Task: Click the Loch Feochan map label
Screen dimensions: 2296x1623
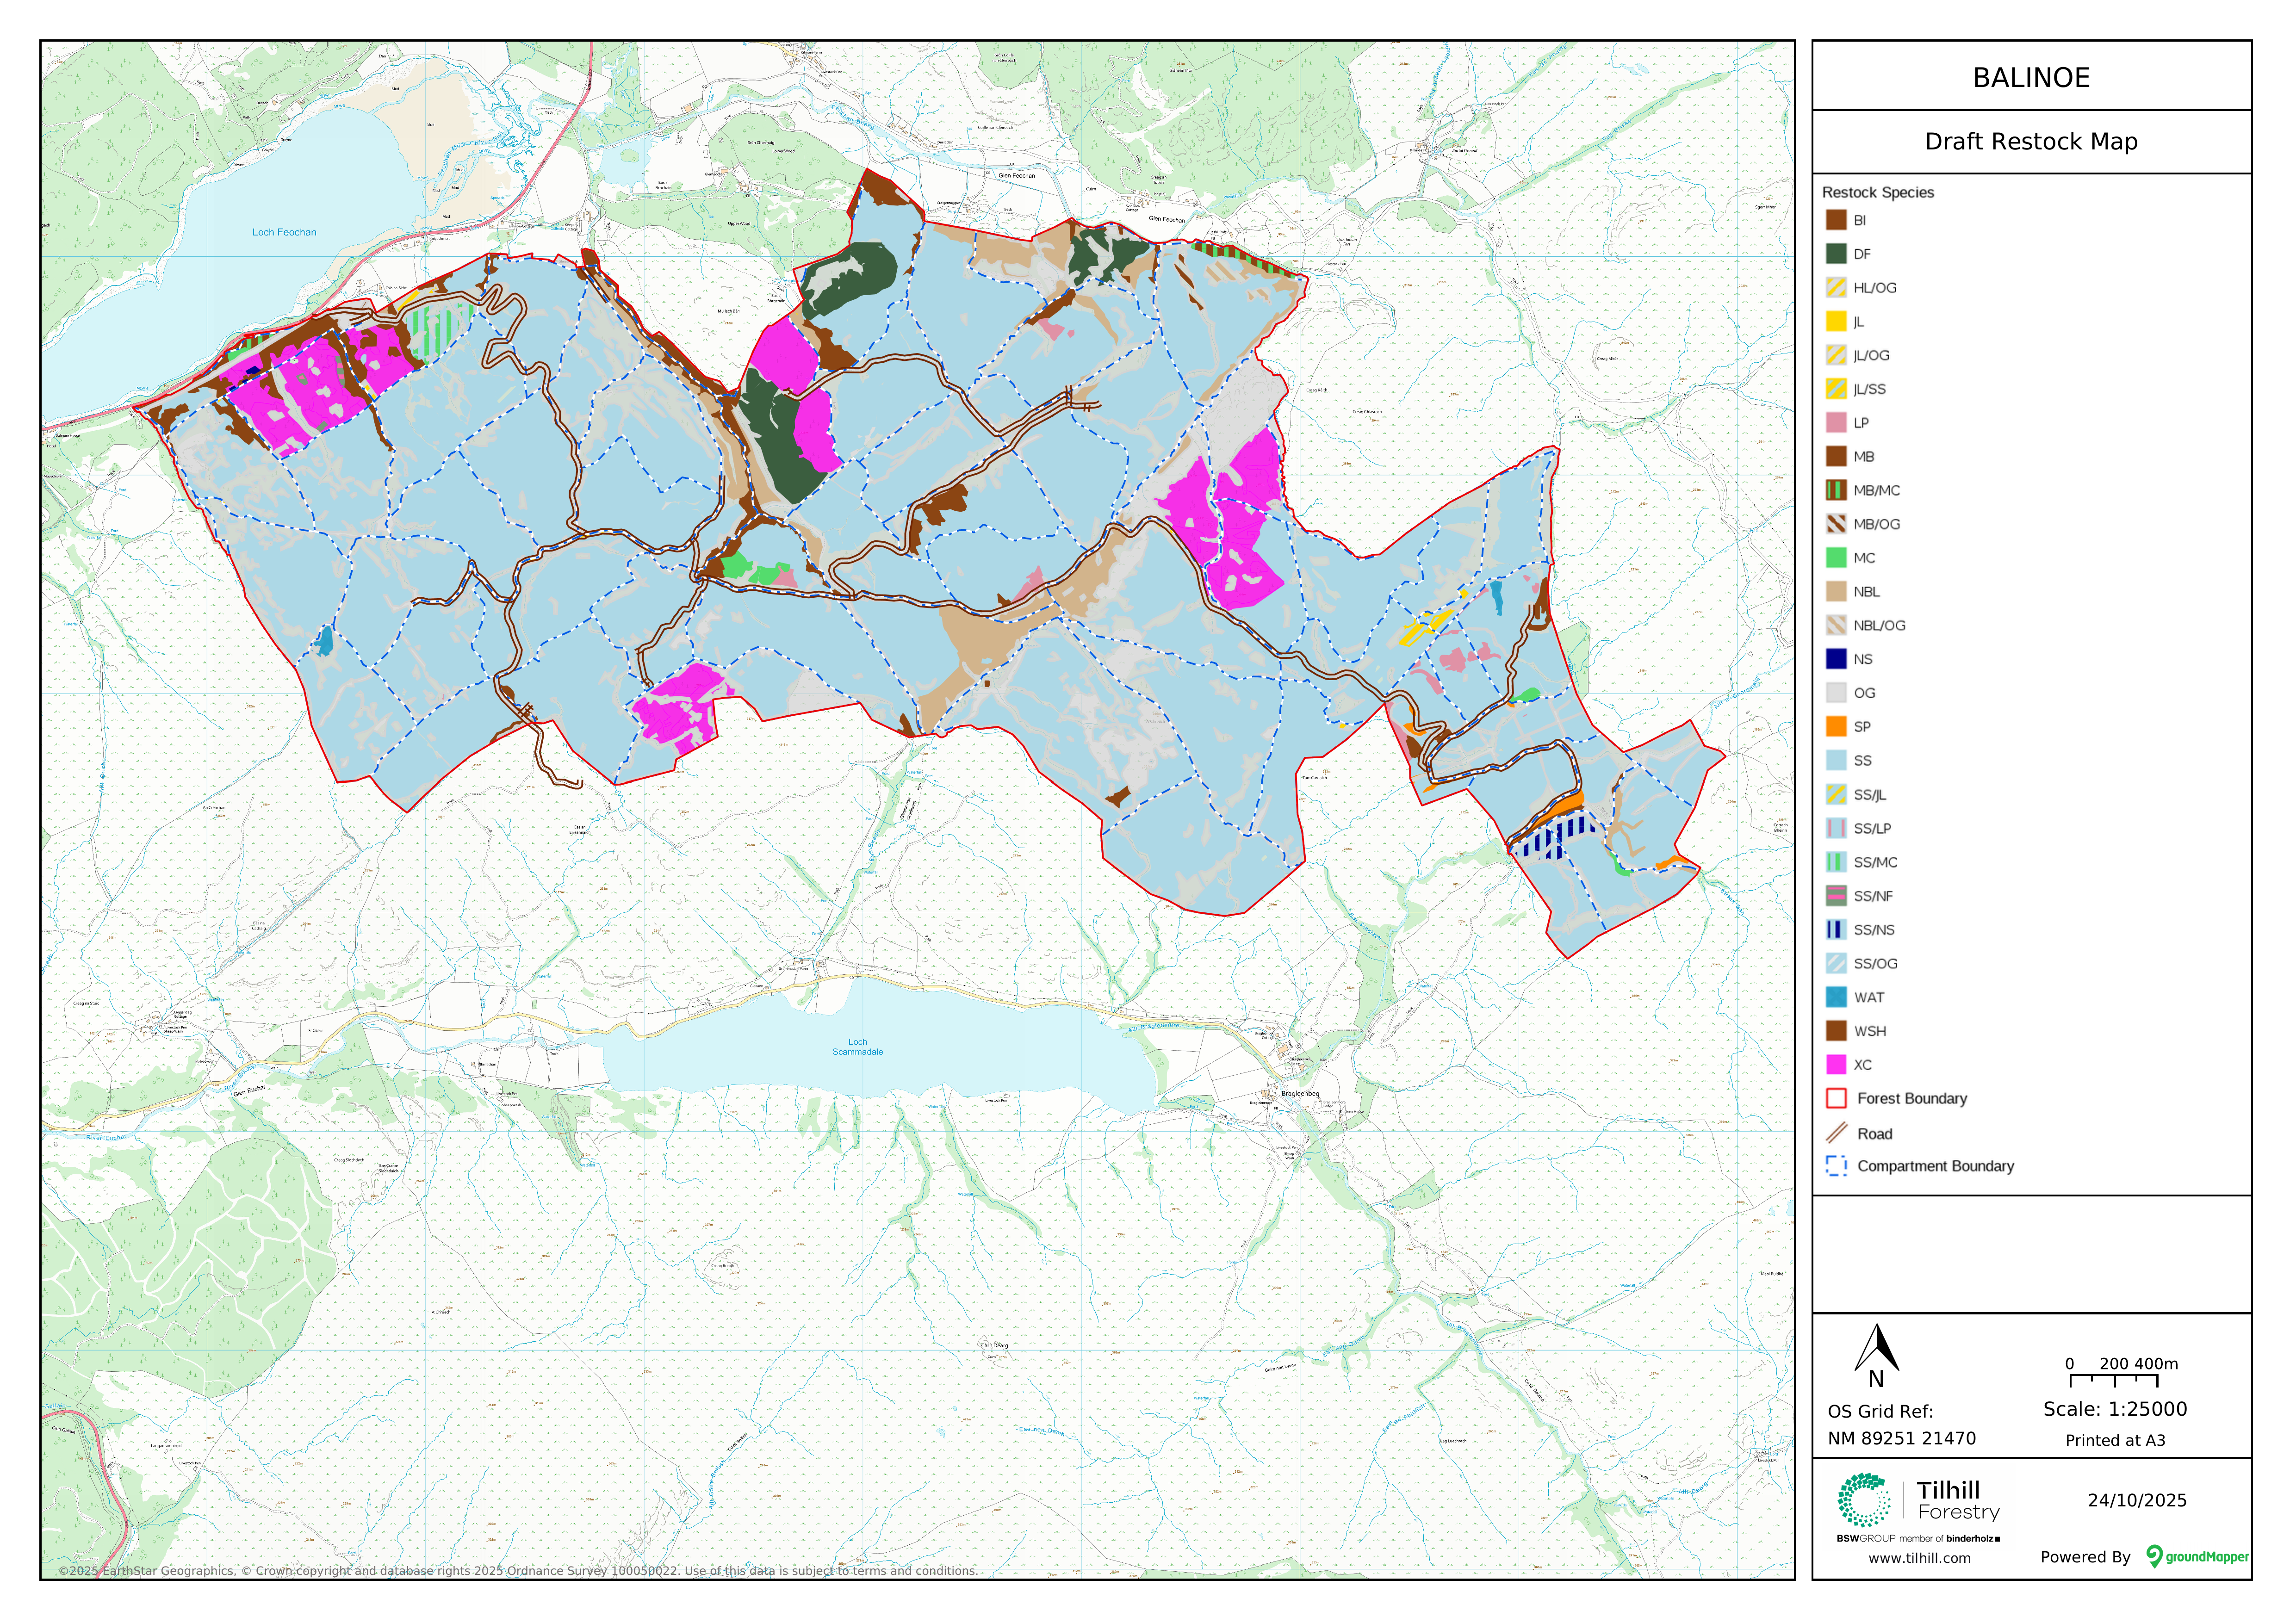Action: (x=284, y=232)
